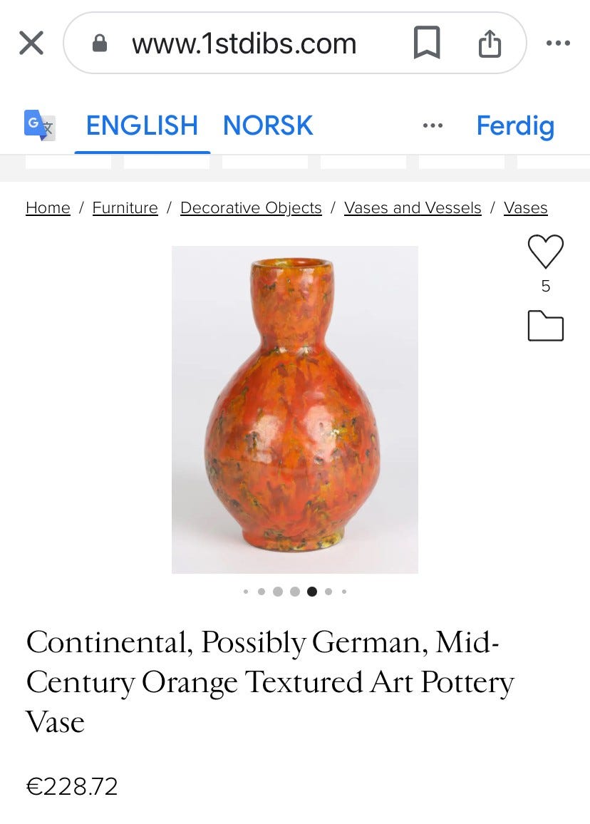
Task: Tap the padlock icon in the address bar
Action: [100, 44]
